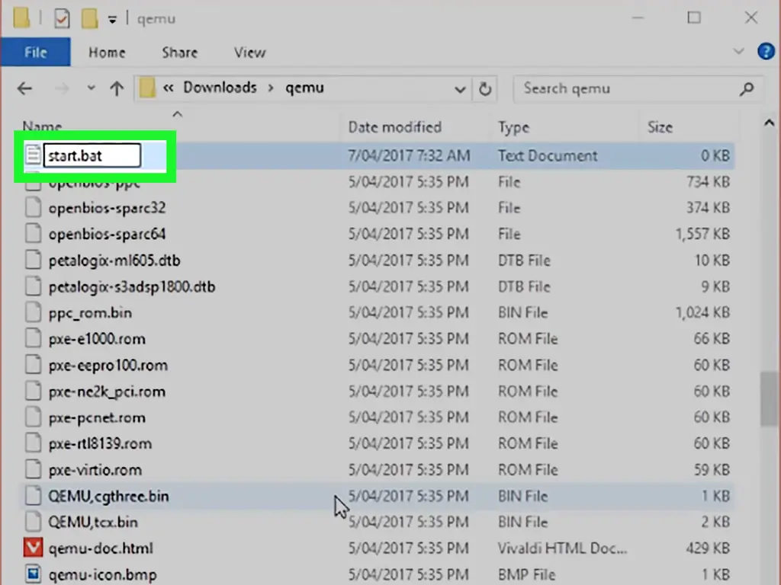
Task: Select petalogix-ml605.dtb file
Action: (x=114, y=261)
